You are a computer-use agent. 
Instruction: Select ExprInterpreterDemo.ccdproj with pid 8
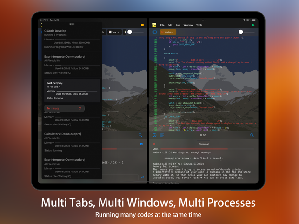coord(72,65)
